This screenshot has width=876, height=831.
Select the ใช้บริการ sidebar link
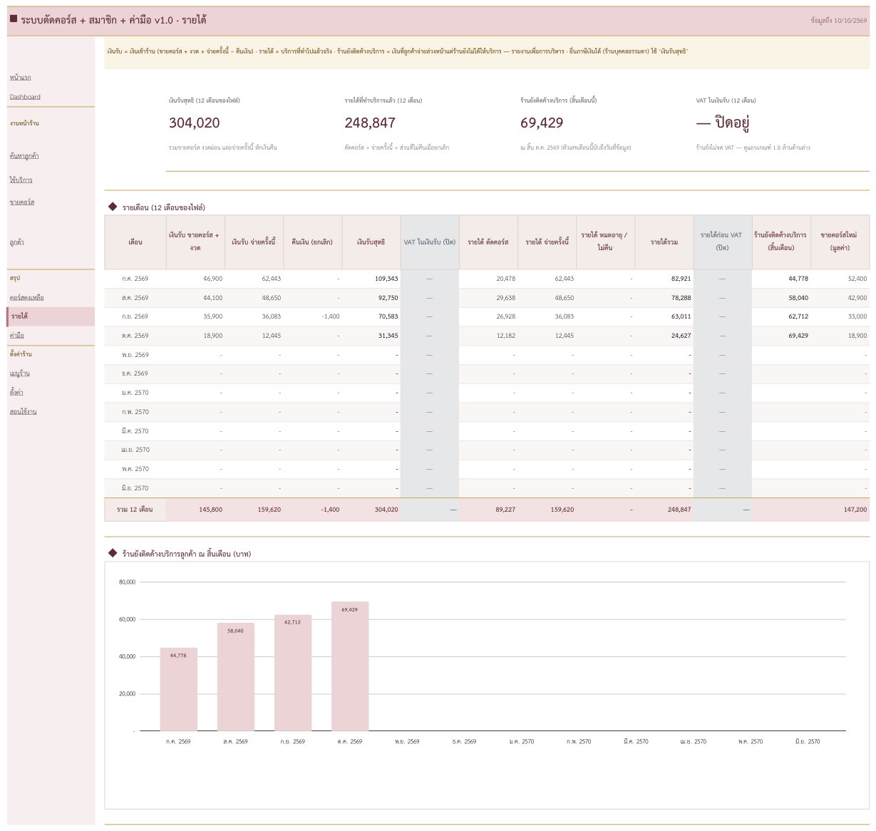tap(21, 180)
